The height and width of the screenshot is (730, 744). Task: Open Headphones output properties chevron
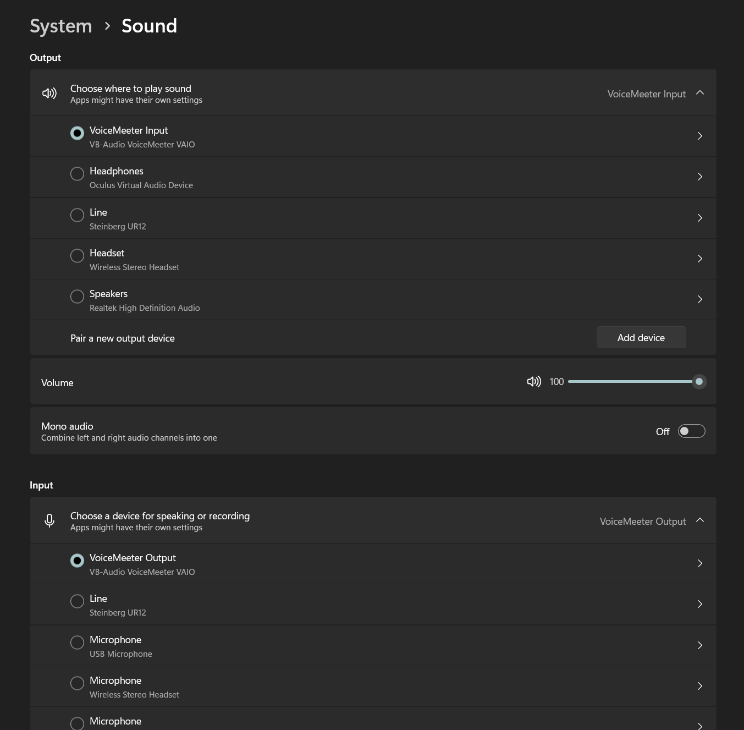pyautogui.click(x=700, y=177)
